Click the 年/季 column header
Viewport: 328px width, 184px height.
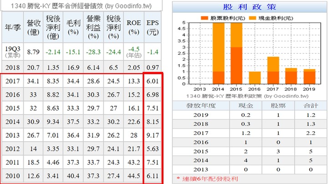[x=13, y=27]
